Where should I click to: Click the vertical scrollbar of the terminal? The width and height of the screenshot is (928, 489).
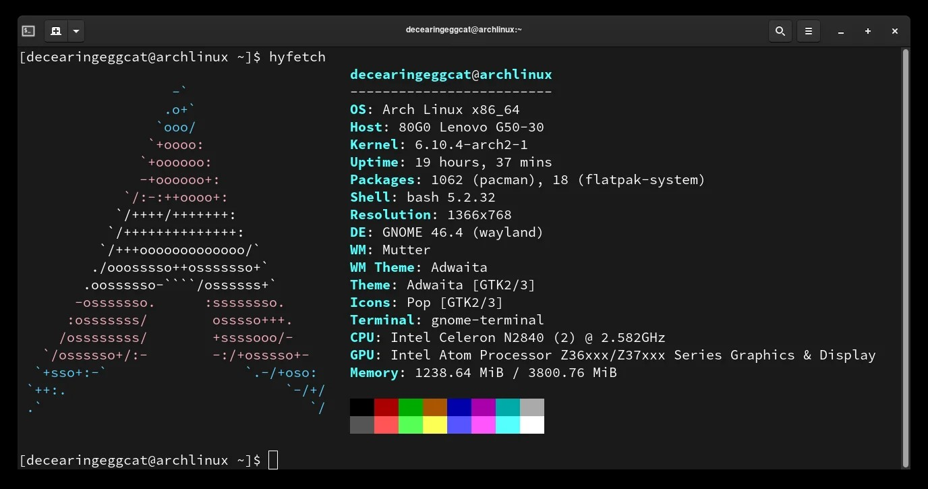click(x=905, y=256)
